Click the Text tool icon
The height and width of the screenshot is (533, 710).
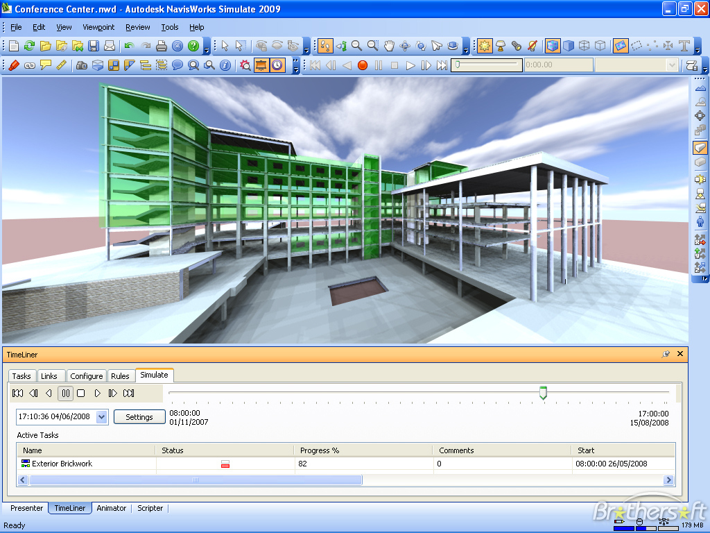[x=684, y=46]
